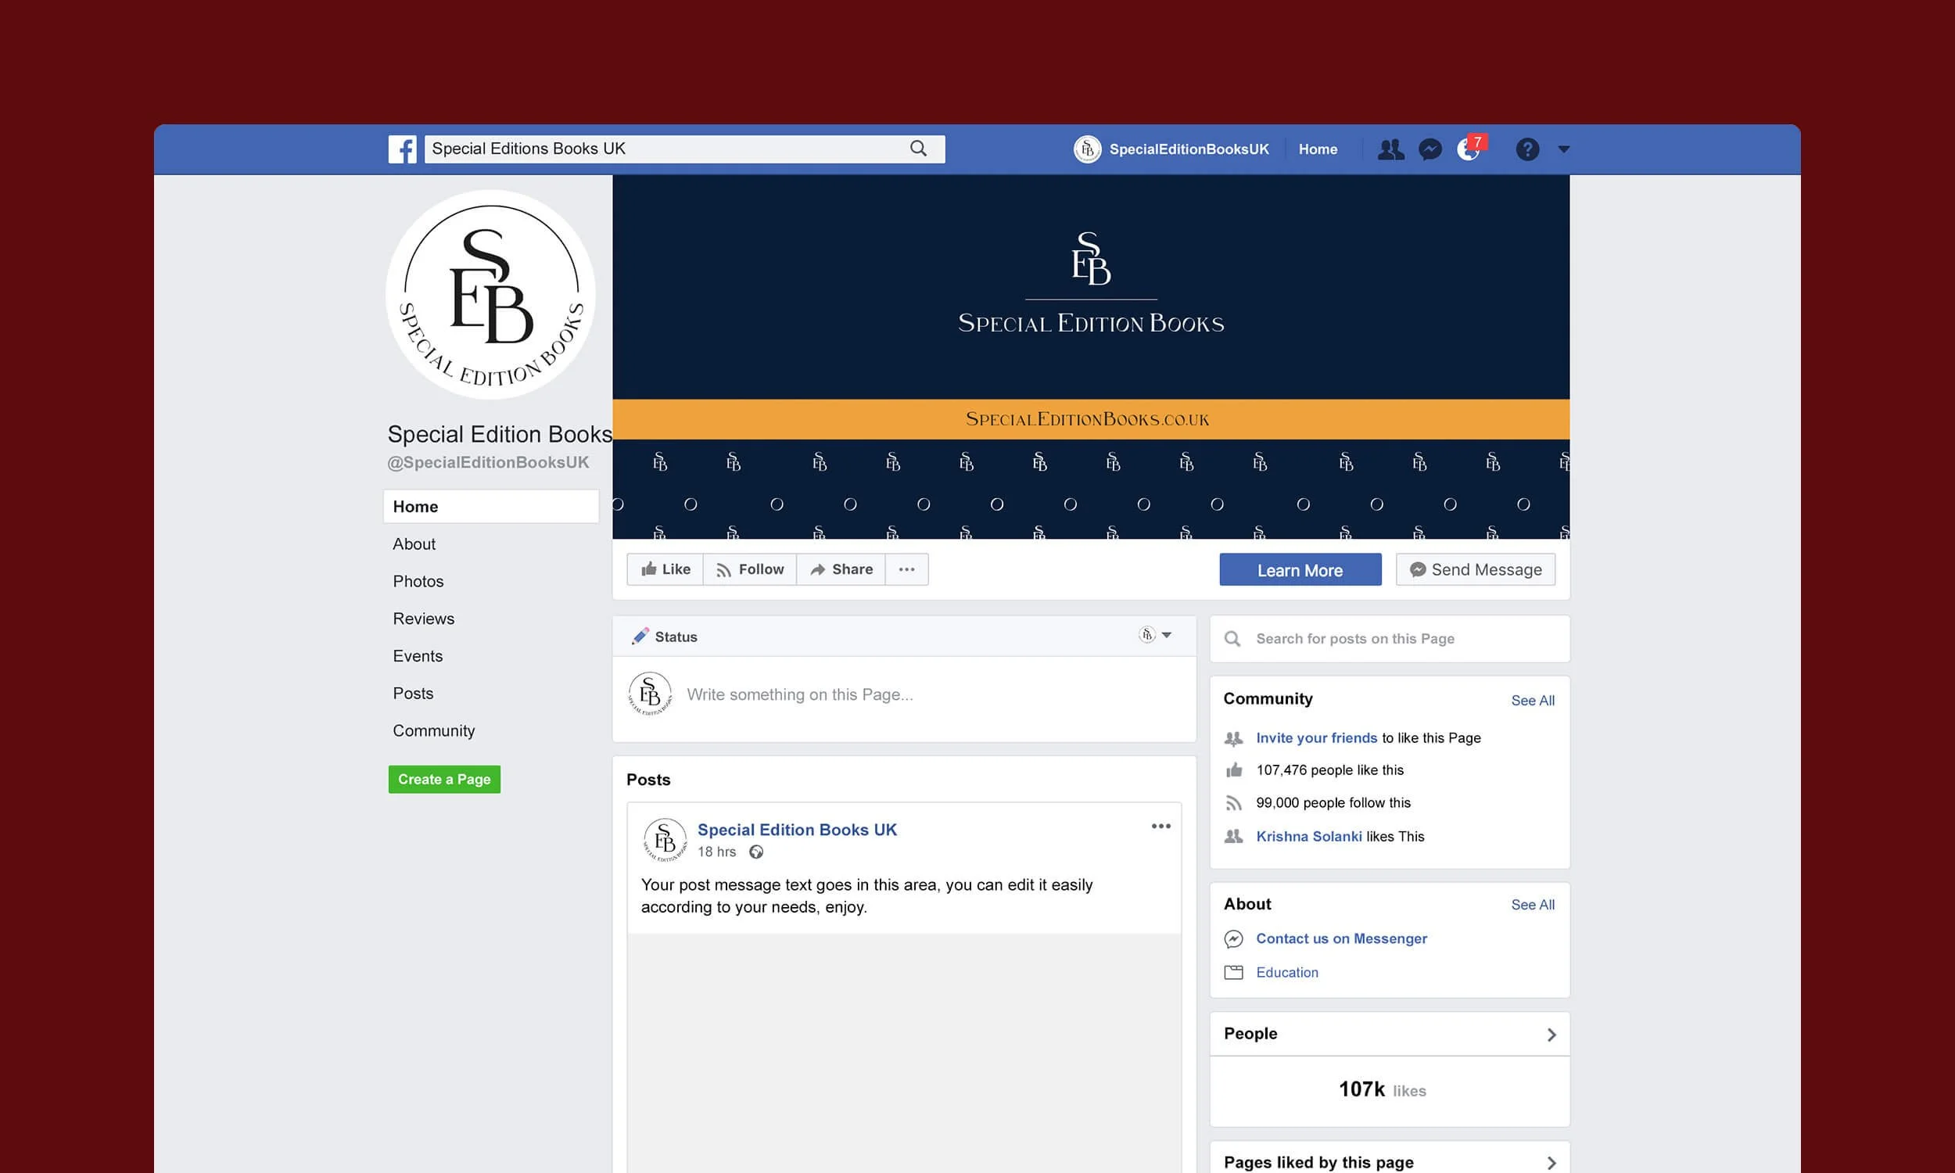Image resolution: width=1955 pixels, height=1173 pixels.
Task: Click the Learn More button
Action: click(x=1300, y=570)
